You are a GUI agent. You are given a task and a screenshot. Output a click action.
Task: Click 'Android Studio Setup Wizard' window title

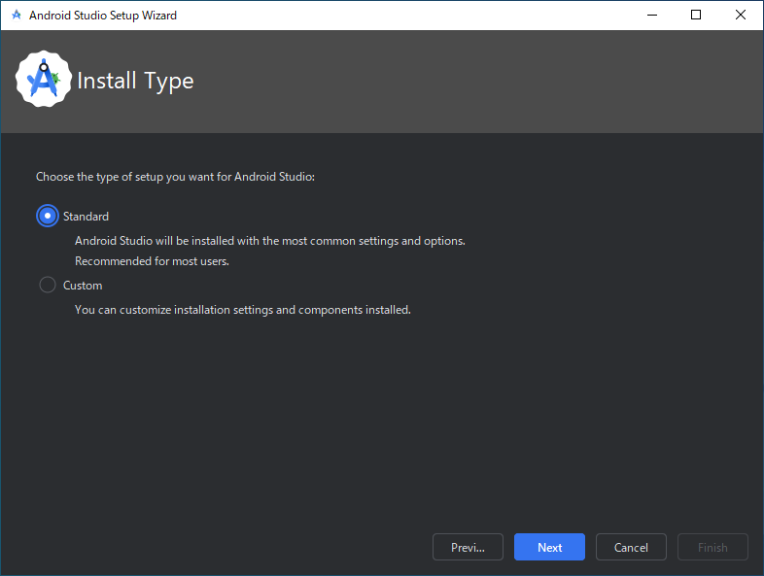pos(103,16)
